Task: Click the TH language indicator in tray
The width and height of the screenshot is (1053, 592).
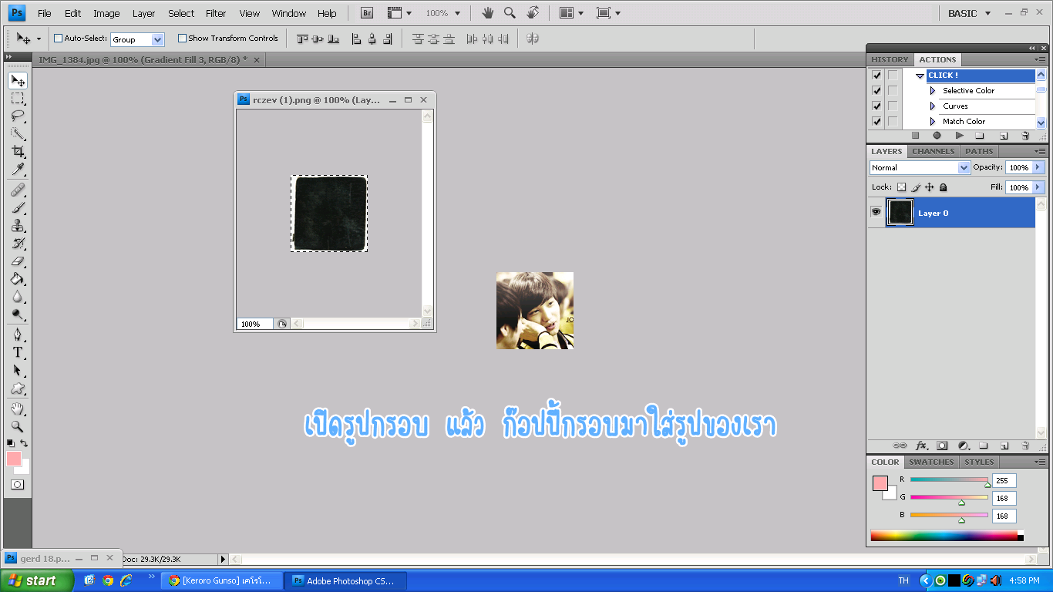Action: [903, 580]
